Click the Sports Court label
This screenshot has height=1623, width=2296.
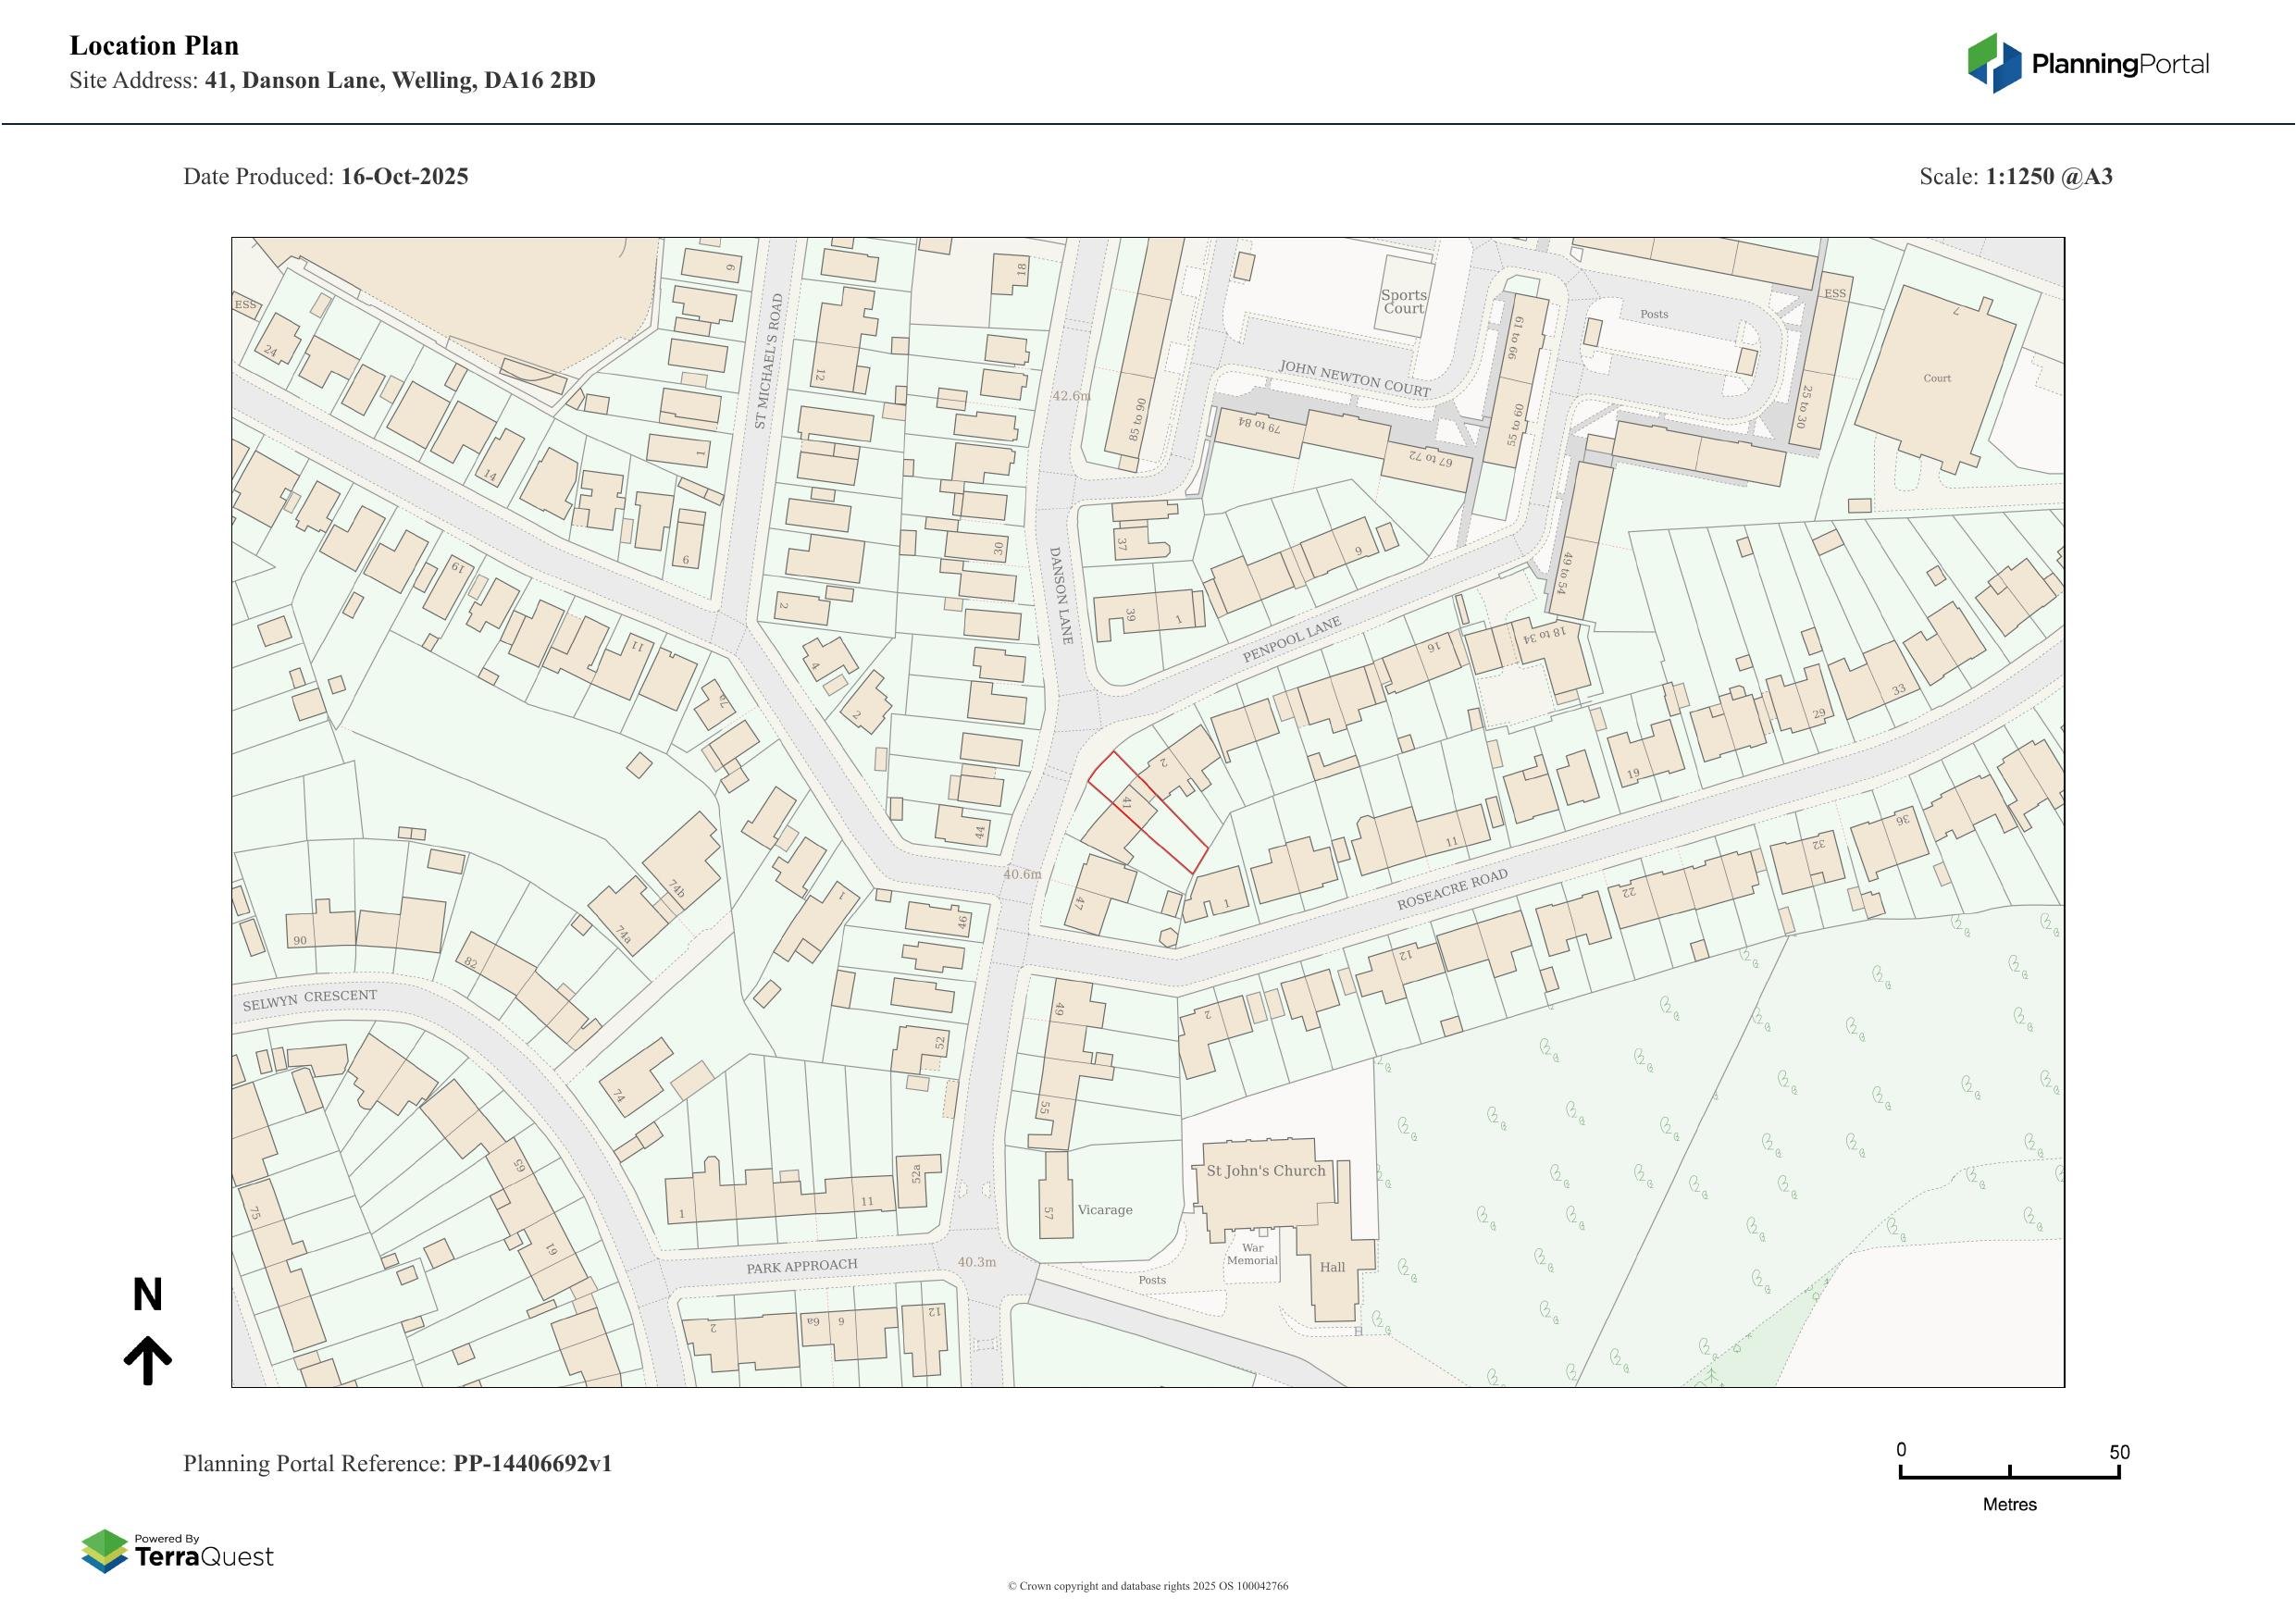click(x=1403, y=301)
